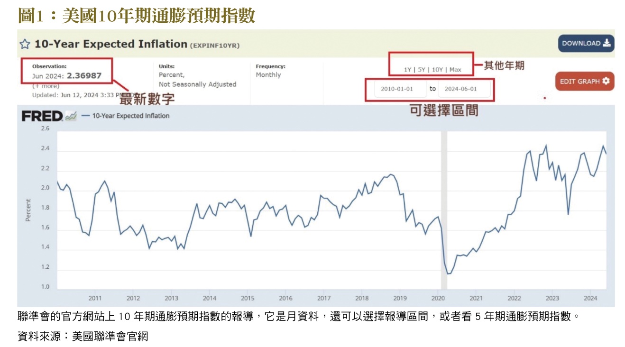Image resolution: width=625 pixels, height=347 pixels.
Task: Click the Monthly frequency value
Action: (x=268, y=75)
